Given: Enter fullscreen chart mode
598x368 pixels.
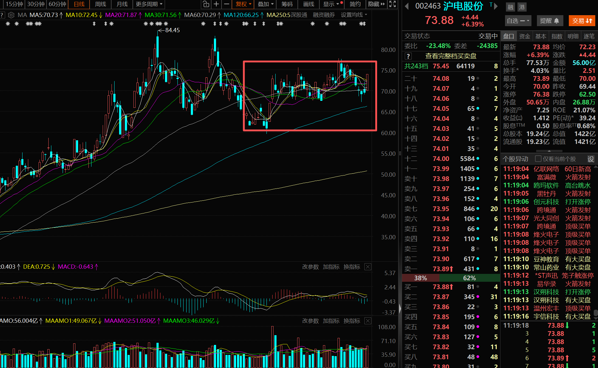Looking at the screenshot, I should pyautogui.click(x=393, y=4).
